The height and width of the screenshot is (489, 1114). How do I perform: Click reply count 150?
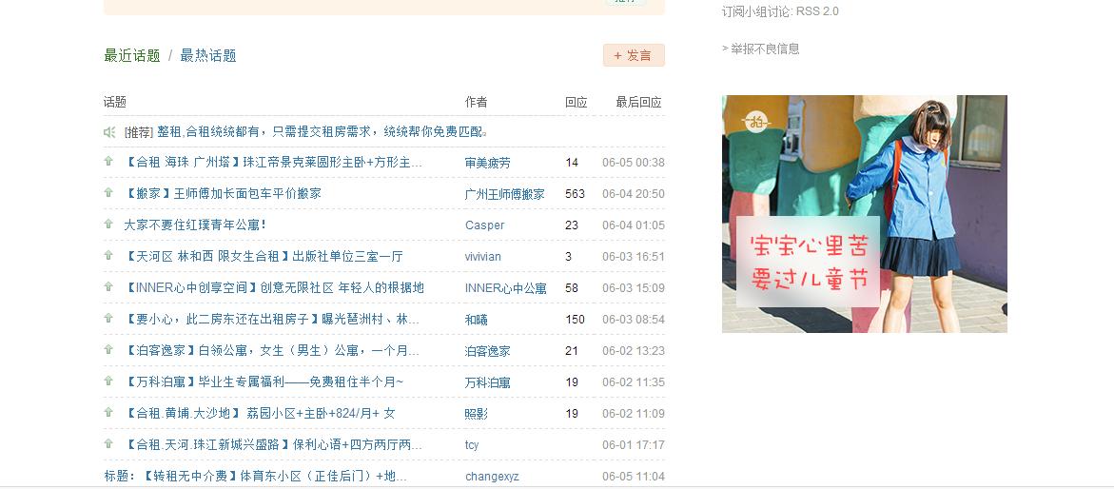tap(575, 319)
